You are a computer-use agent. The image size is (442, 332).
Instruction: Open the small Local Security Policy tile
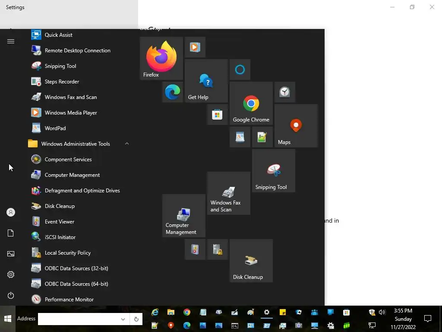[x=218, y=249]
